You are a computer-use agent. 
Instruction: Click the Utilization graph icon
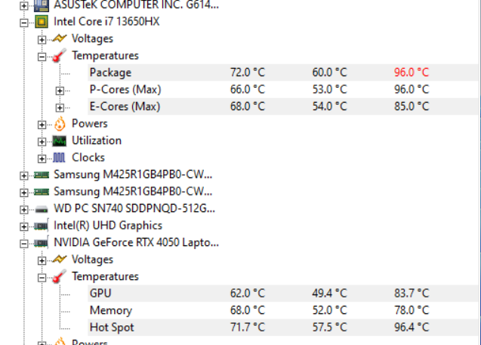point(60,141)
